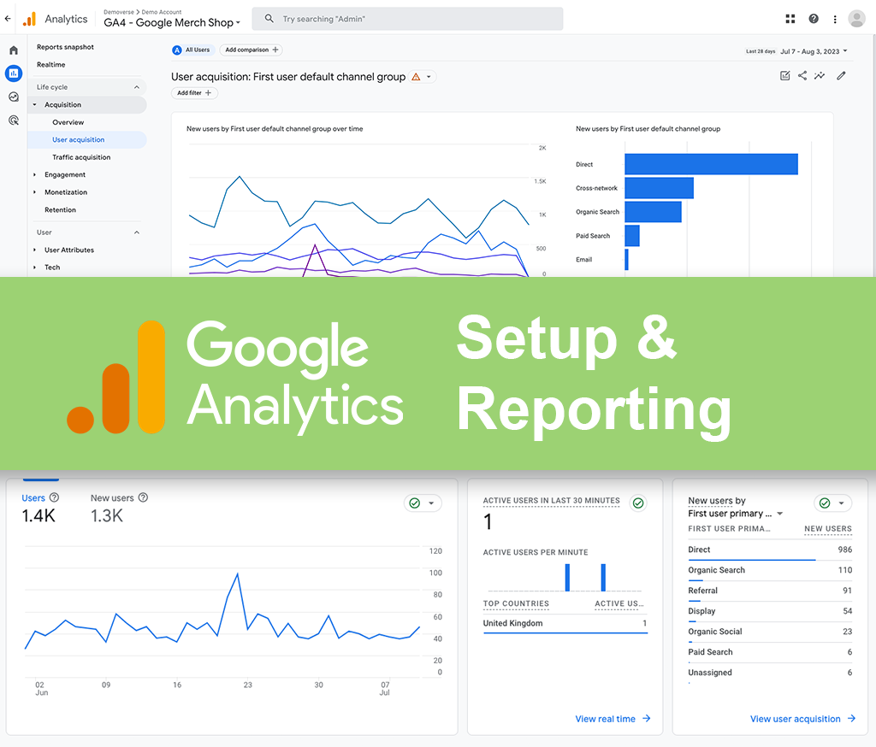Open the user account avatar

856,19
